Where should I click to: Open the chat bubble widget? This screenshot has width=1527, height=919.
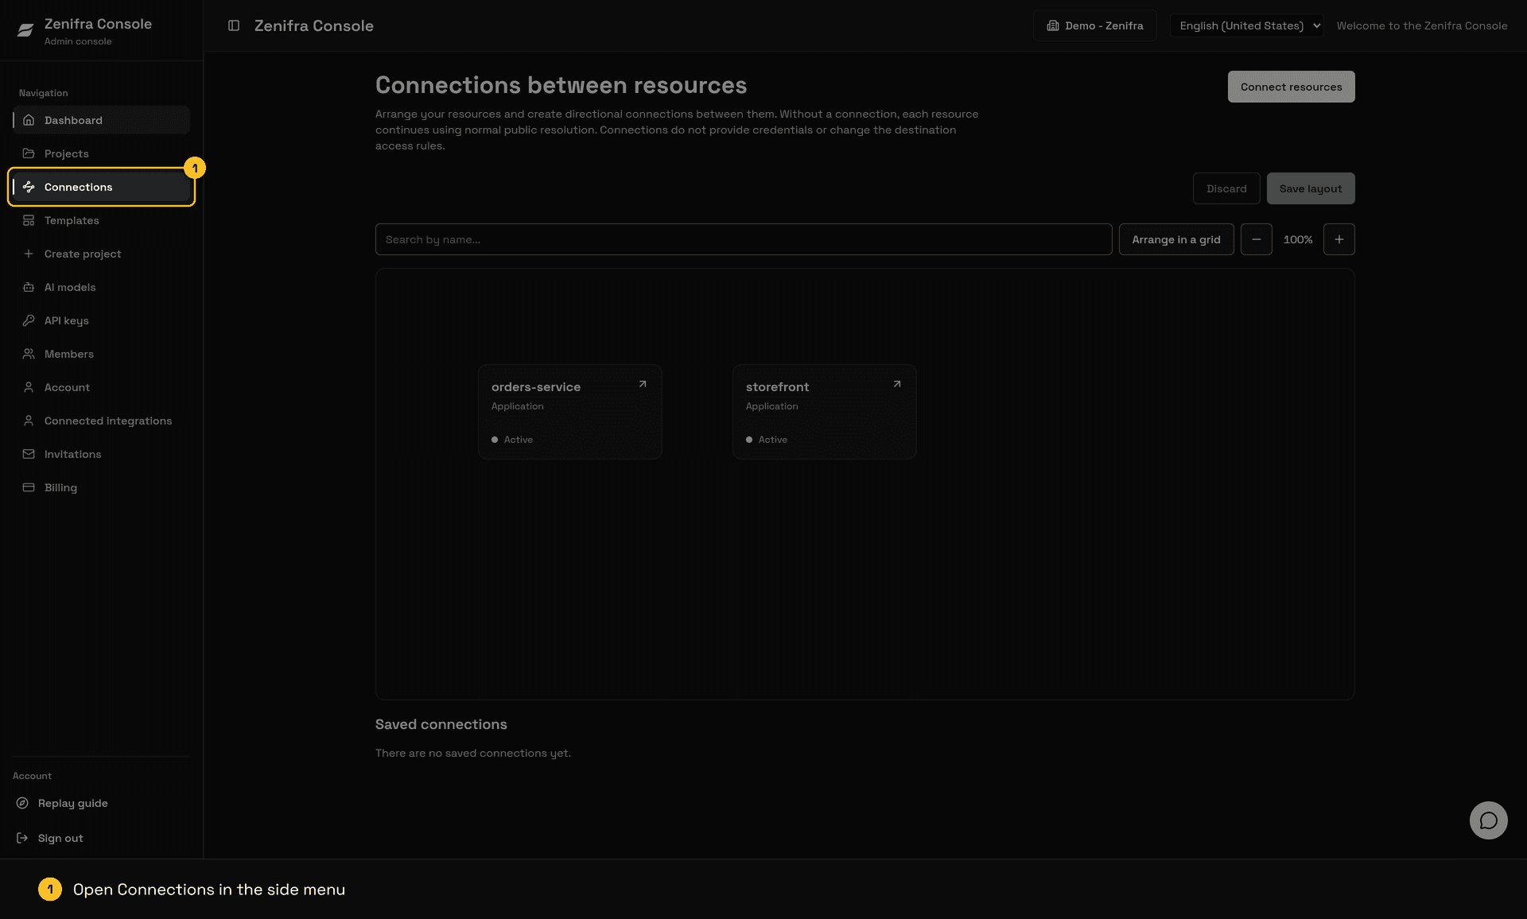click(1489, 820)
